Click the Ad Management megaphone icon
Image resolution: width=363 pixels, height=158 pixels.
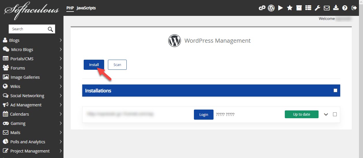(x=5, y=105)
